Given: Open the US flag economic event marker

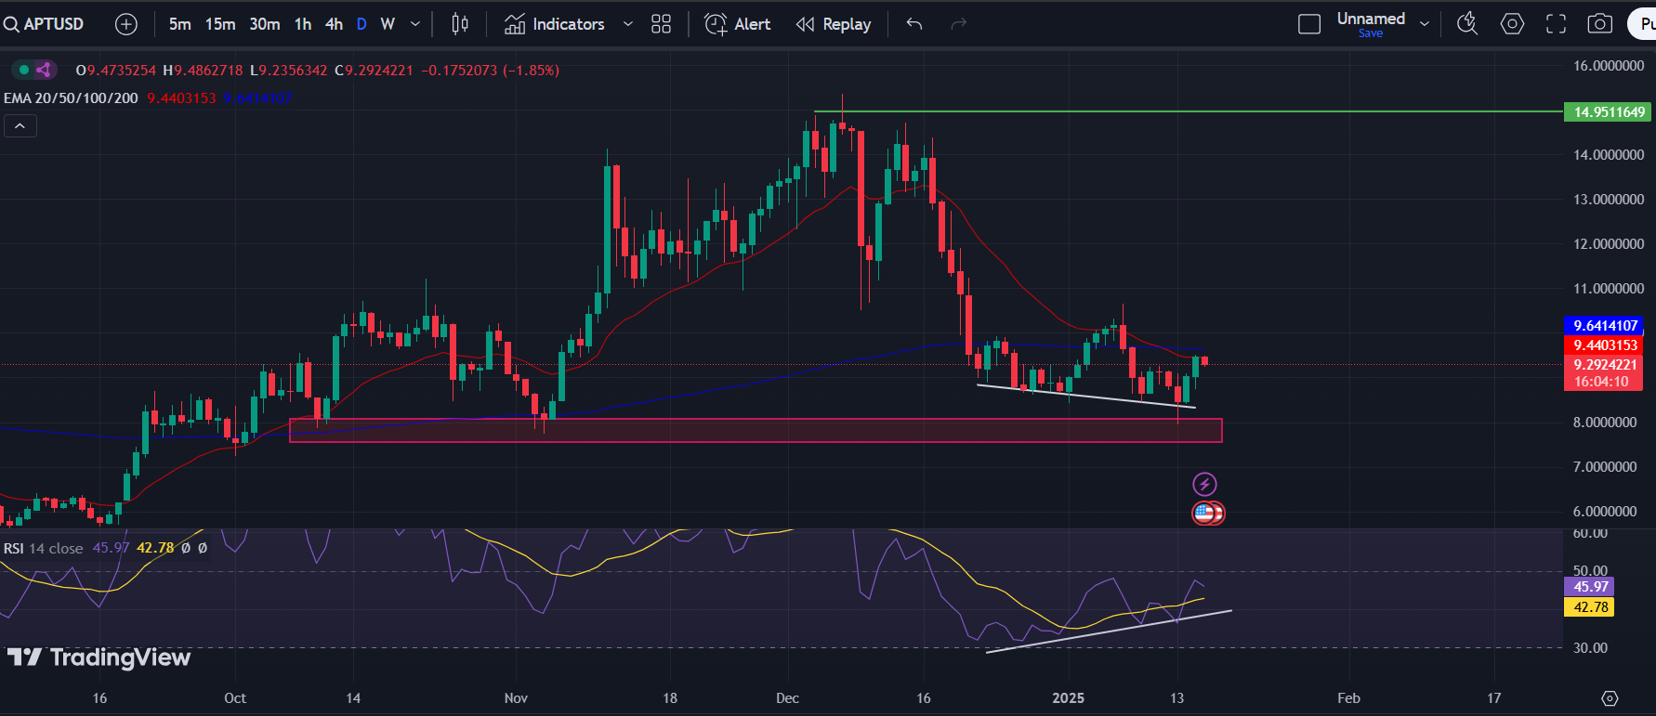Looking at the screenshot, I should (1206, 513).
